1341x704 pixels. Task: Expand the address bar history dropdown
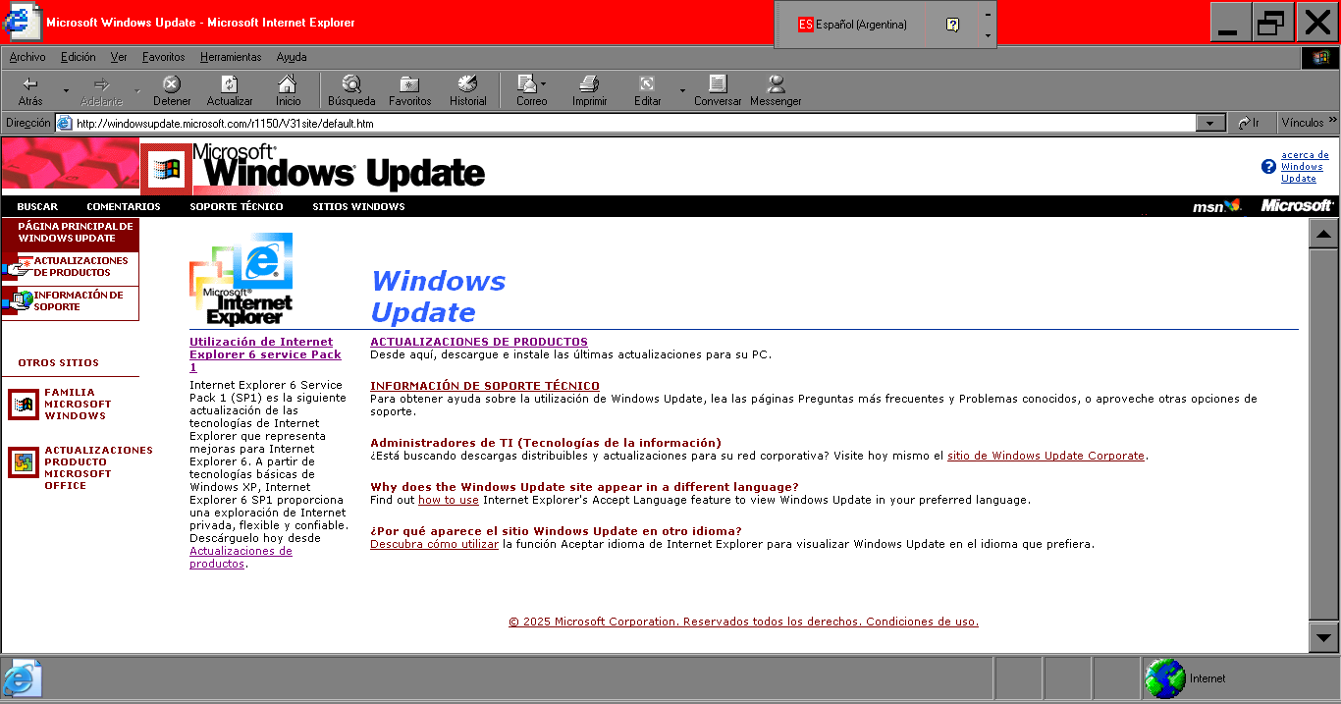(x=1210, y=122)
